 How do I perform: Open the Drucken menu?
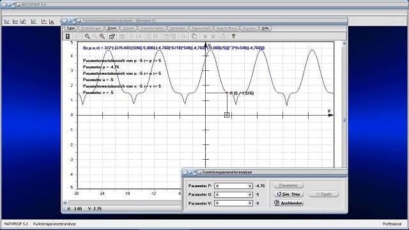click(x=249, y=28)
